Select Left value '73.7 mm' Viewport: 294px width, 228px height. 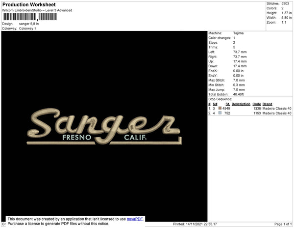(240, 52)
